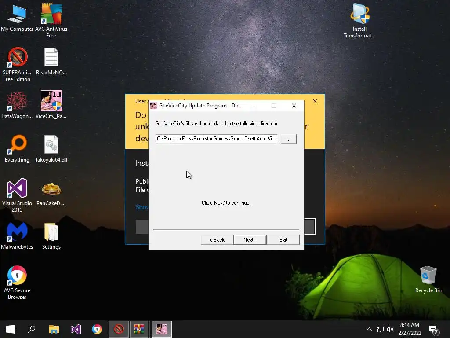Open Visual Studio from taskbar
Screen dimensions: 450x338
[x=76, y=329]
